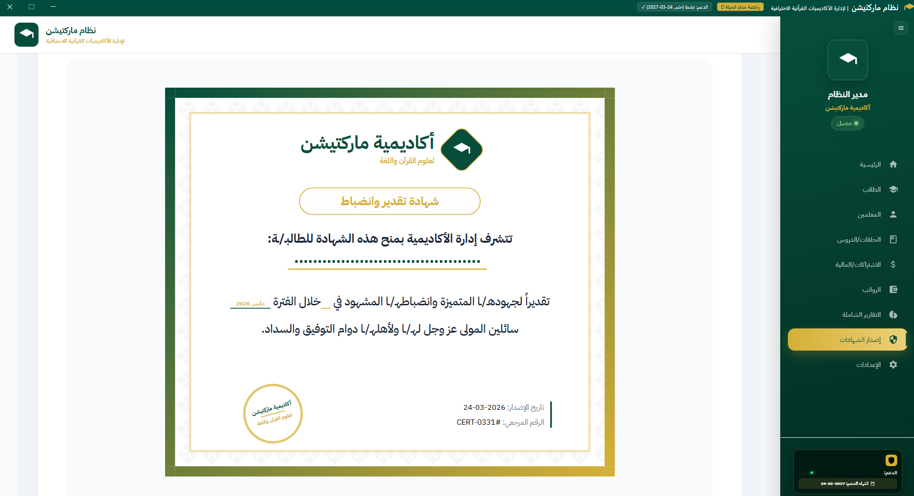Click the انتهاء الدعم 24-03-2027 pill
914x496 pixels.
click(848, 483)
